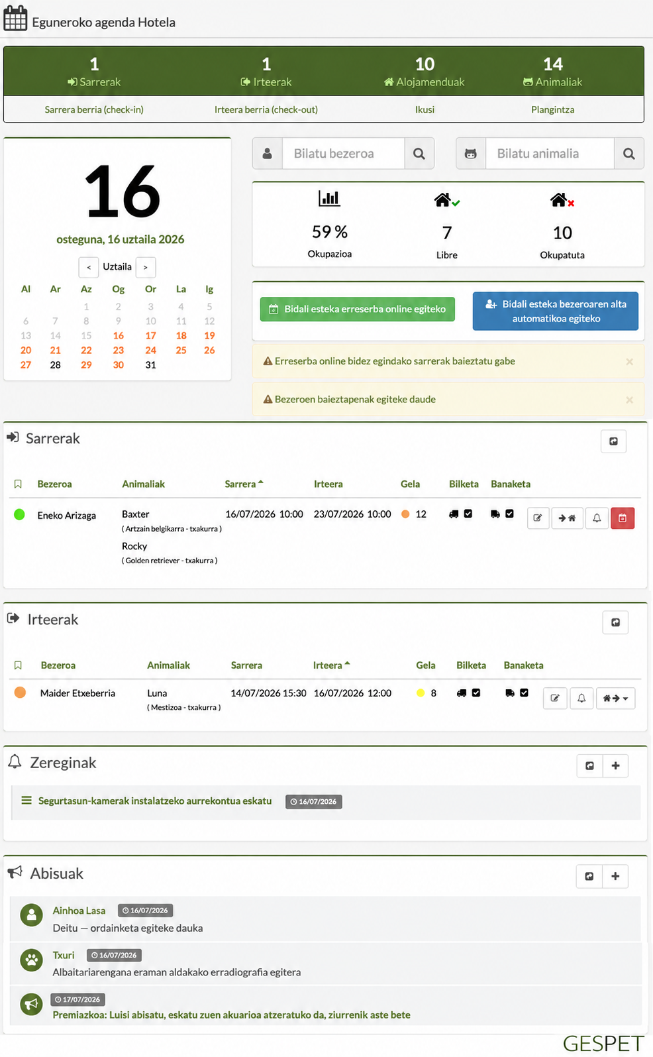
Task: Click the bell icon in Maider Etxeberria row
Action: click(581, 698)
